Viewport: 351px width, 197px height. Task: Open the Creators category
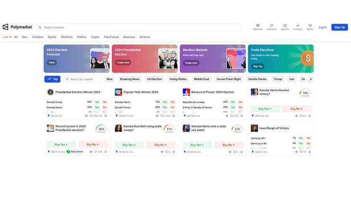[37, 37]
